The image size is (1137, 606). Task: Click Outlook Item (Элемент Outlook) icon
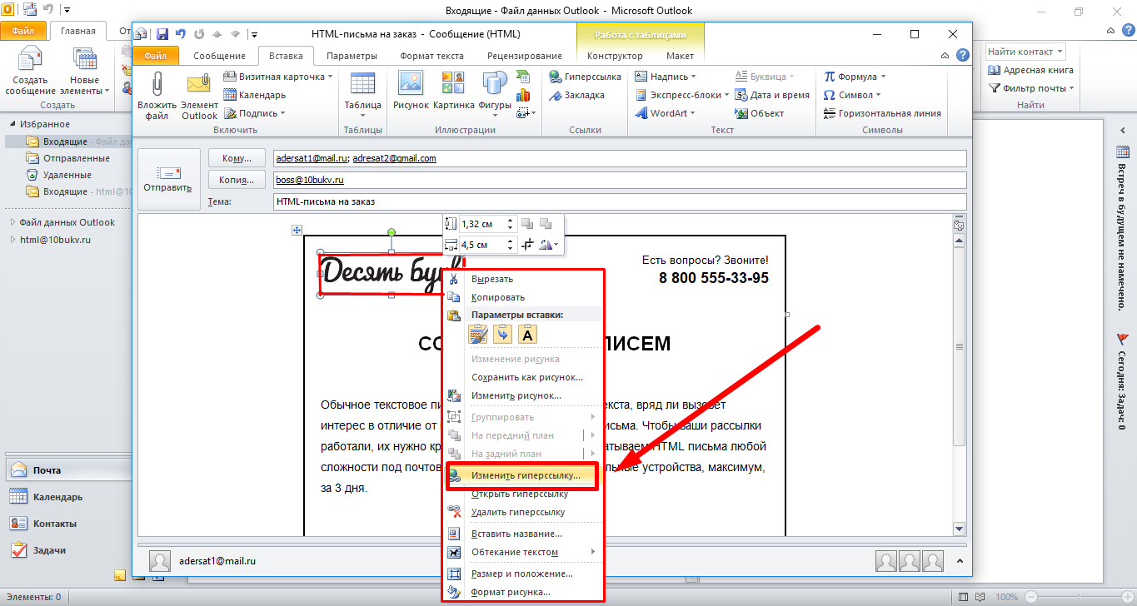[199, 96]
